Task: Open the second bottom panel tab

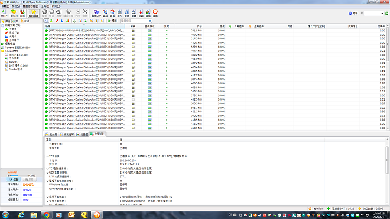Action: (67, 134)
